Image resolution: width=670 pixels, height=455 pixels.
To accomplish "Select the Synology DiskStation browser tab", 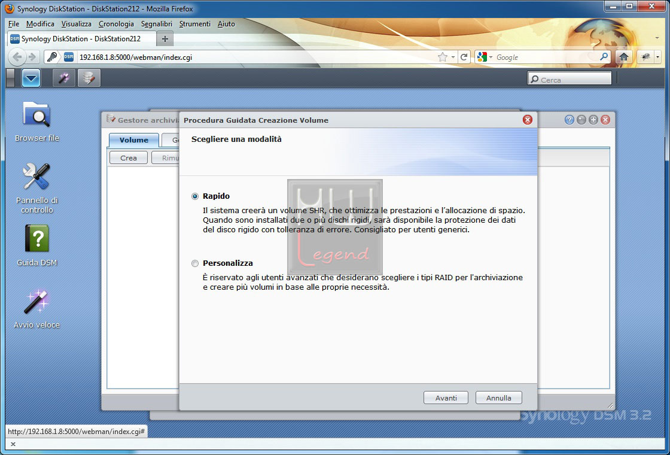I will click(x=81, y=39).
